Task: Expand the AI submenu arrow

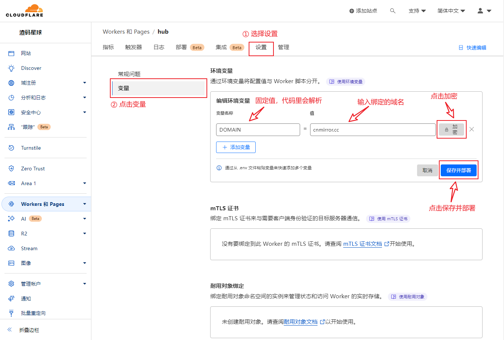Action: pyautogui.click(x=84, y=219)
